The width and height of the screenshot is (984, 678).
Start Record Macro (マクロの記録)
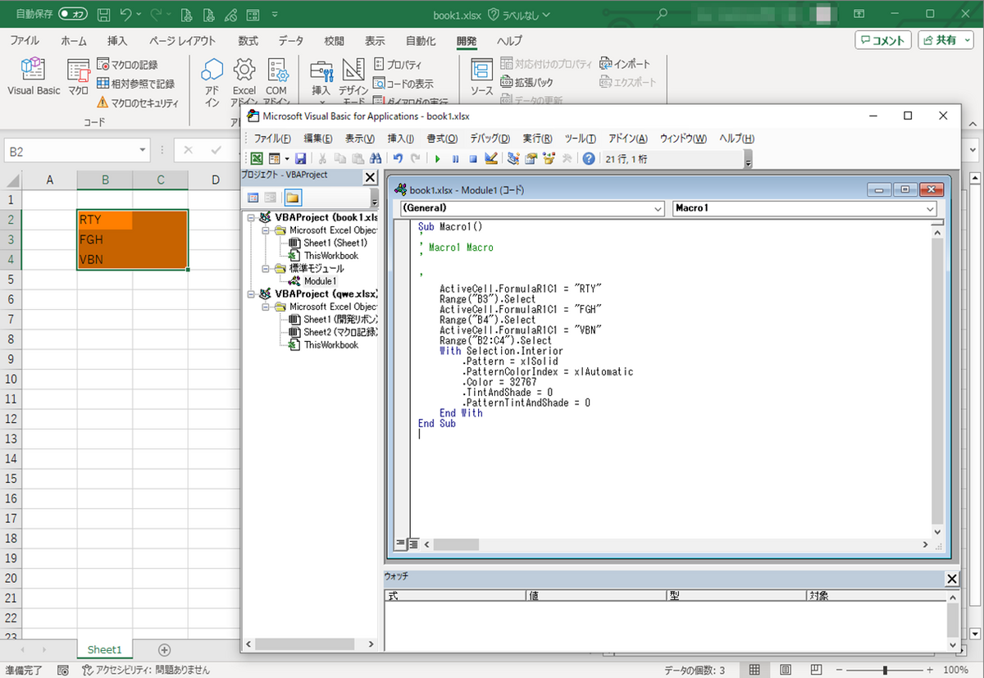coord(127,64)
